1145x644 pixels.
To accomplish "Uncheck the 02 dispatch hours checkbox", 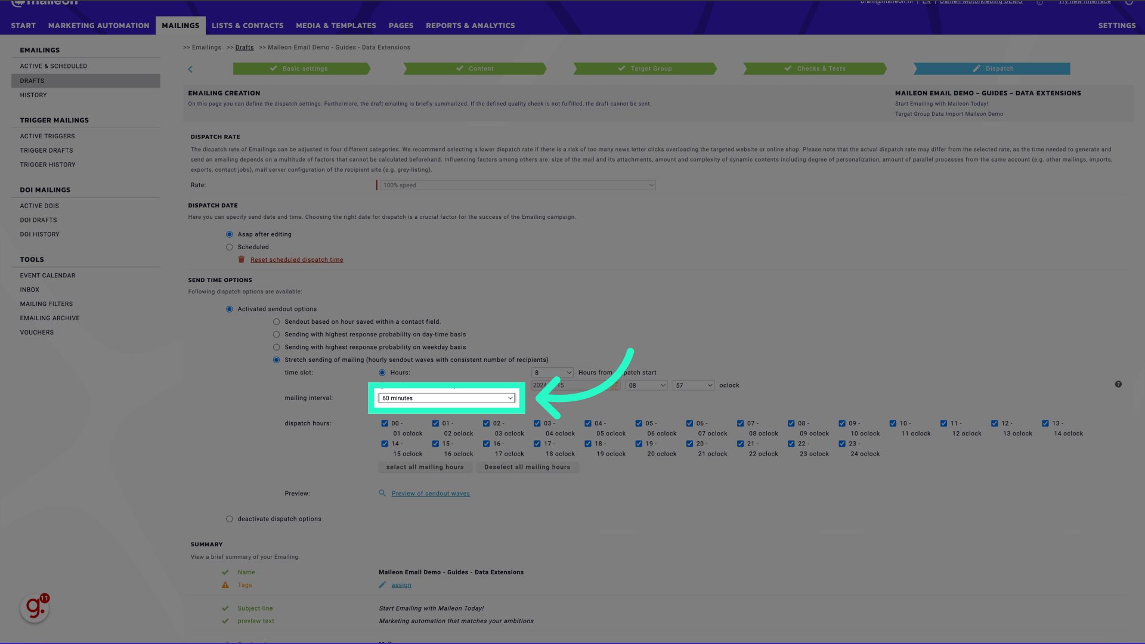I will click(486, 423).
